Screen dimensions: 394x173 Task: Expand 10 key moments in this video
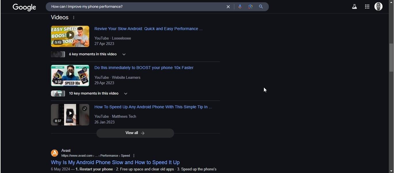tap(125, 94)
